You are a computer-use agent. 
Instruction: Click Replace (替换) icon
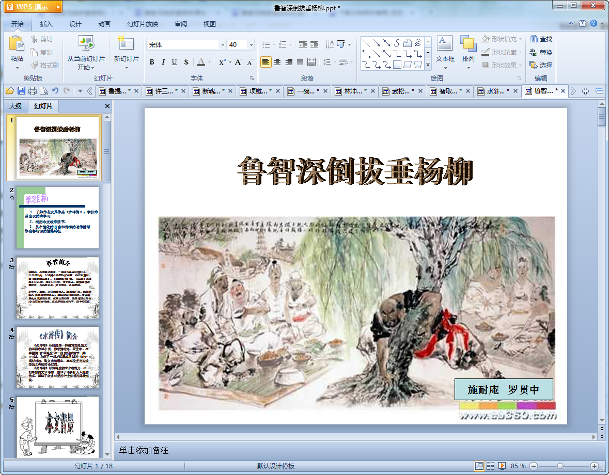click(x=534, y=52)
